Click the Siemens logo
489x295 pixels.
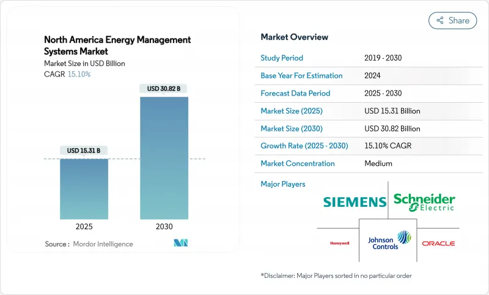click(354, 202)
